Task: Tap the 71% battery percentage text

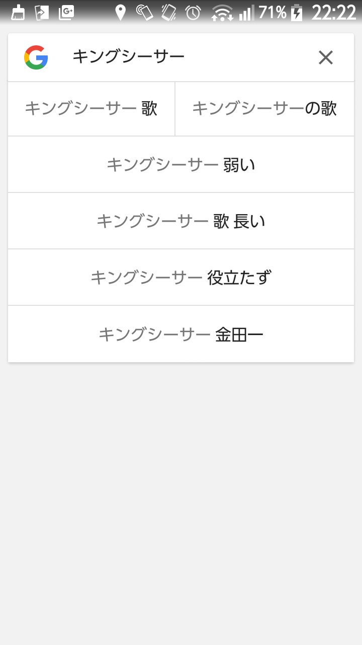Action: [x=273, y=13]
